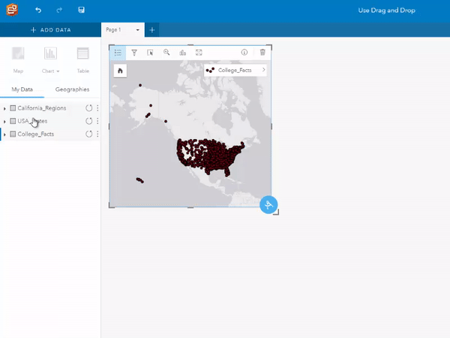450x338 pixels.
Task: Undo the last action
Action: point(38,10)
